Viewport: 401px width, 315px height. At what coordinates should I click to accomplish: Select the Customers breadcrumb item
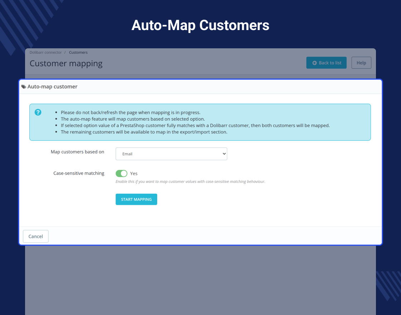tap(78, 52)
